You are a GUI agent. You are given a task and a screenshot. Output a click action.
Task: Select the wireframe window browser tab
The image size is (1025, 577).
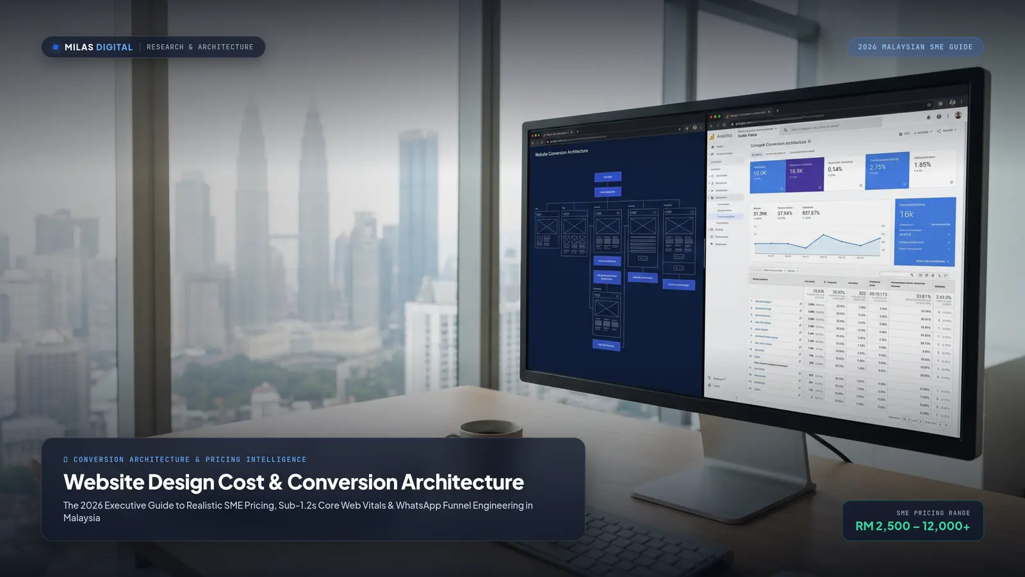tap(558, 133)
